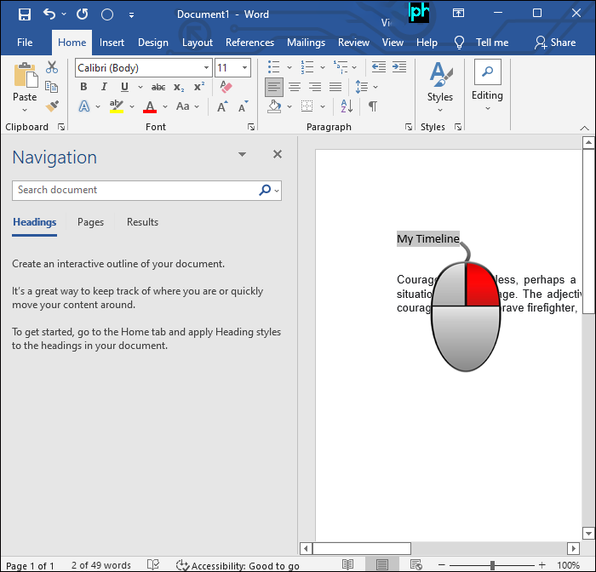Open the Styles gallery
The width and height of the screenshot is (596, 572).
pos(440,83)
